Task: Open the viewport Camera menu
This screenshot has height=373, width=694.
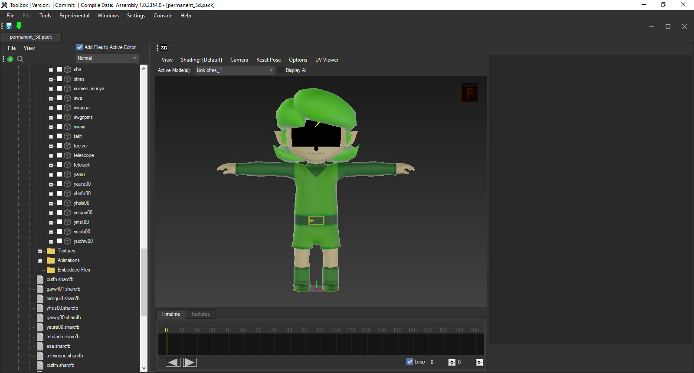Action: coord(239,60)
